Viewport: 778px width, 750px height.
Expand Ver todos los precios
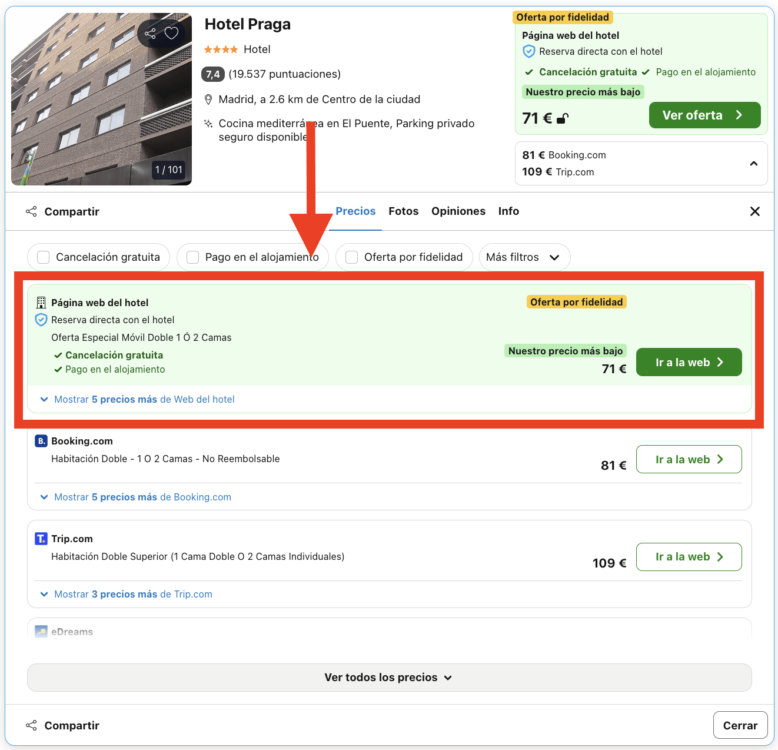click(x=389, y=678)
